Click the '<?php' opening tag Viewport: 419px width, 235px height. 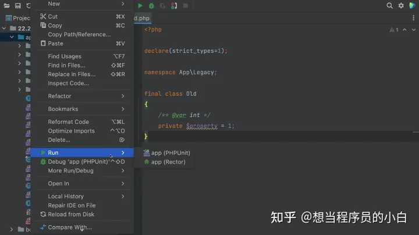point(153,29)
